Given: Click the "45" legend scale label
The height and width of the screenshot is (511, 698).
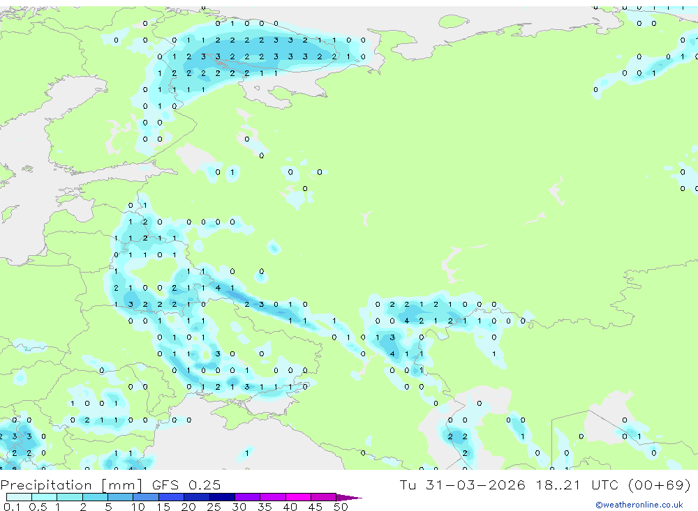Looking at the screenshot, I should 315,507.
